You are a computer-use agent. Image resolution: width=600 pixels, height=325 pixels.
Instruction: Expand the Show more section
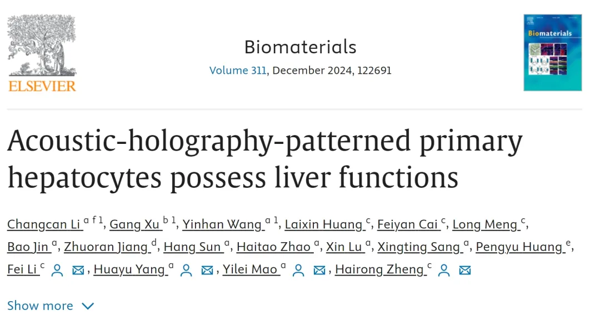(40, 306)
